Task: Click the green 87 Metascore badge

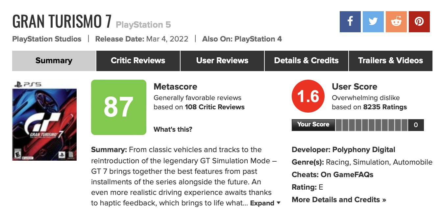Action: [119, 107]
